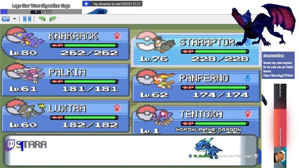299x168 pixels.
Task: Choose Panferno from the party
Action: [x=196, y=86]
